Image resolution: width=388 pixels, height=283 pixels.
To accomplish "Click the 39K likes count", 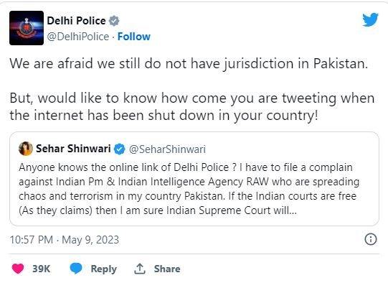I will tap(42, 269).
